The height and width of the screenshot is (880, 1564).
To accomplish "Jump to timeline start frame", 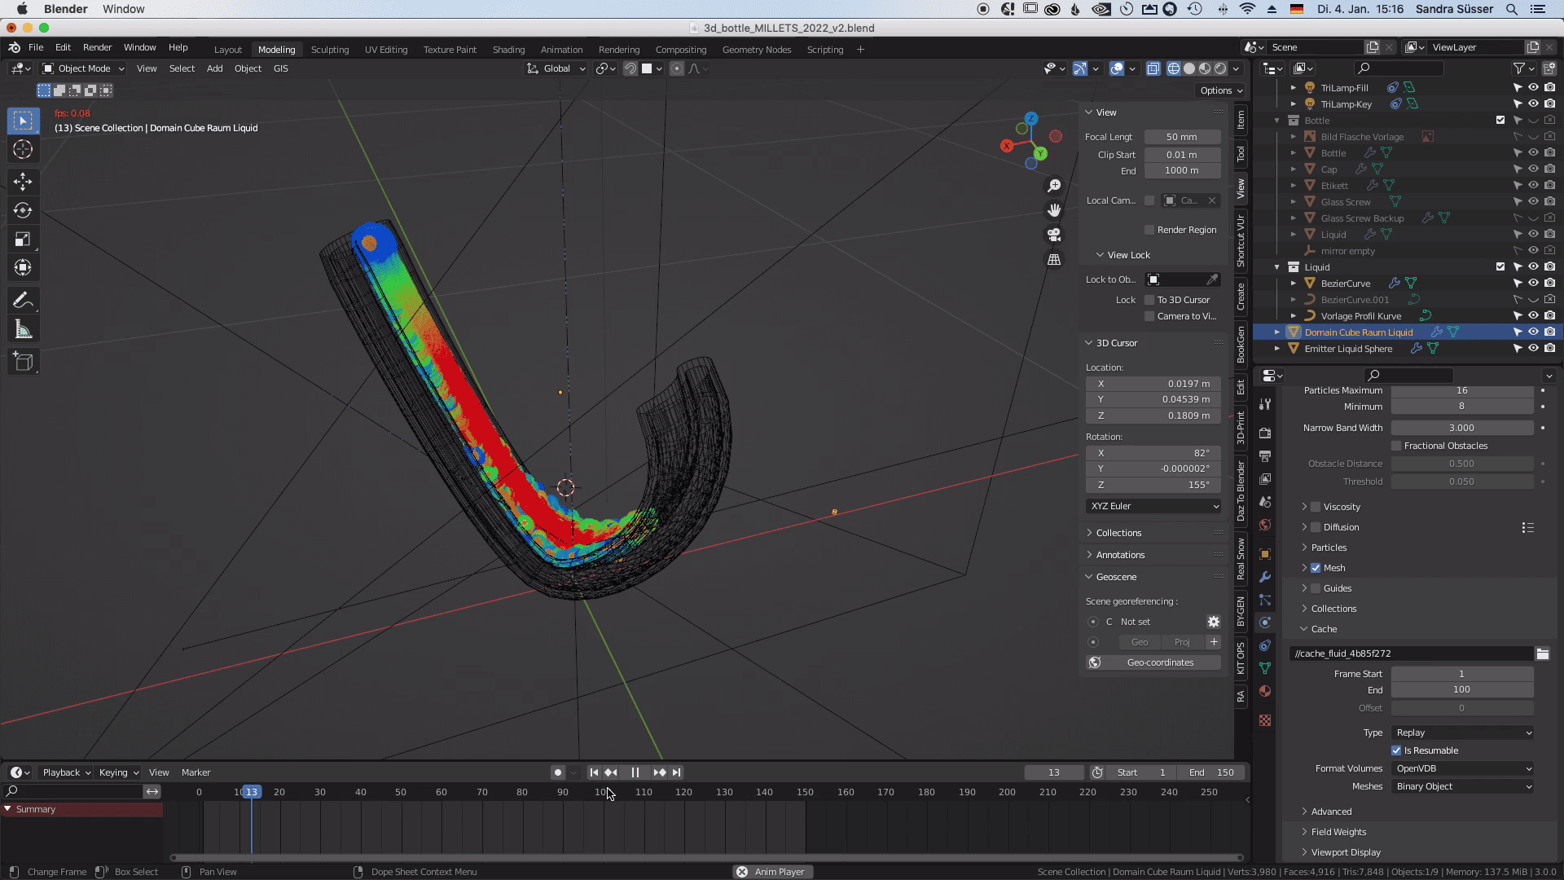I will click(x=594, y=772).
